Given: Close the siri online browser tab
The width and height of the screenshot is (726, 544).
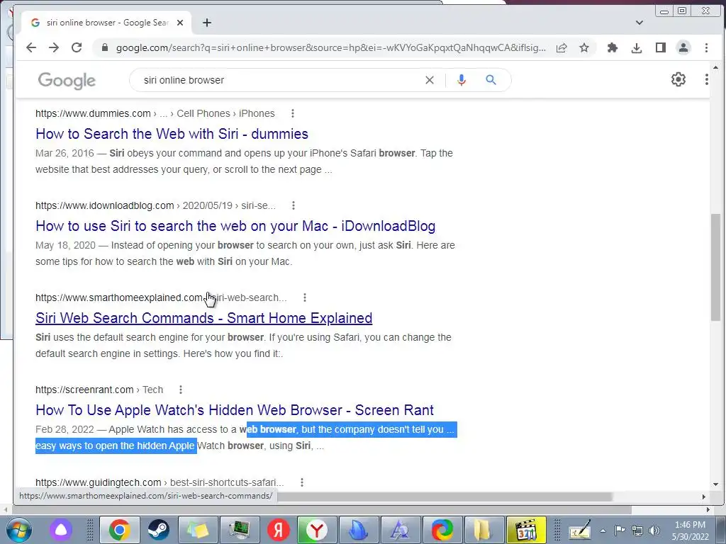Looking at the screenshot, I should tap(181, 23).
